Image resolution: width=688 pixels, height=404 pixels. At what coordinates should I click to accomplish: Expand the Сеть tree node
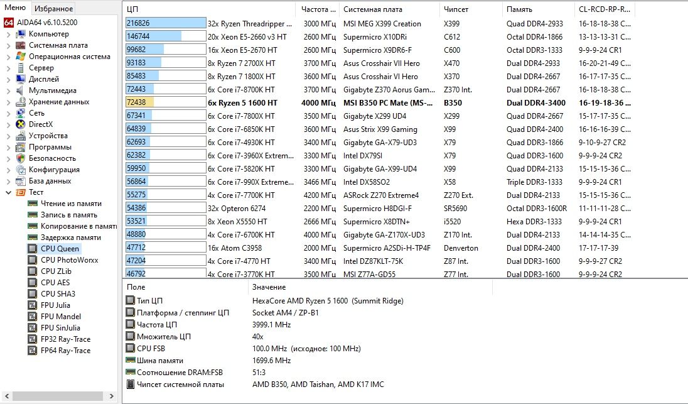8,114
